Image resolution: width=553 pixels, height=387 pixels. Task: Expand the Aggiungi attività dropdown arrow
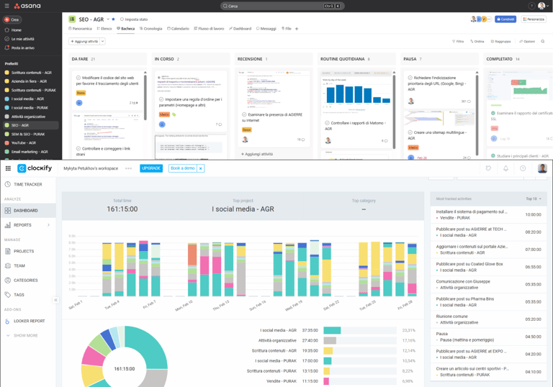click(103, 41)
